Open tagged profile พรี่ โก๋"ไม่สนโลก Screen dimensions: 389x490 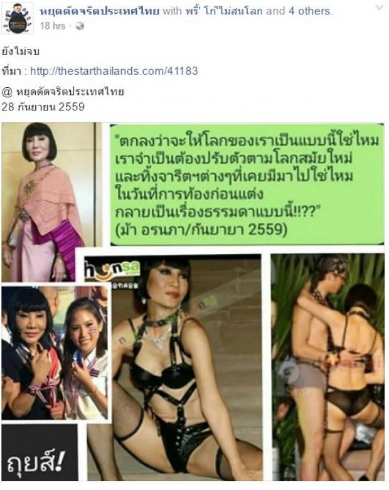click(224, 11)
